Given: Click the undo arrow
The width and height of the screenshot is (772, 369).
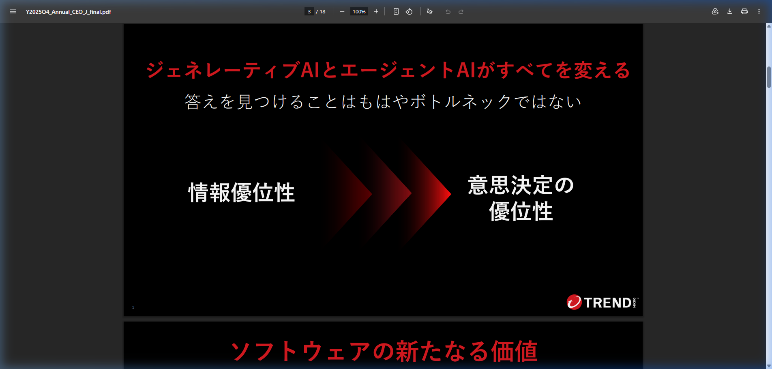Looking at the screenshot, I should pyautogui.click(x=448, y=11).
